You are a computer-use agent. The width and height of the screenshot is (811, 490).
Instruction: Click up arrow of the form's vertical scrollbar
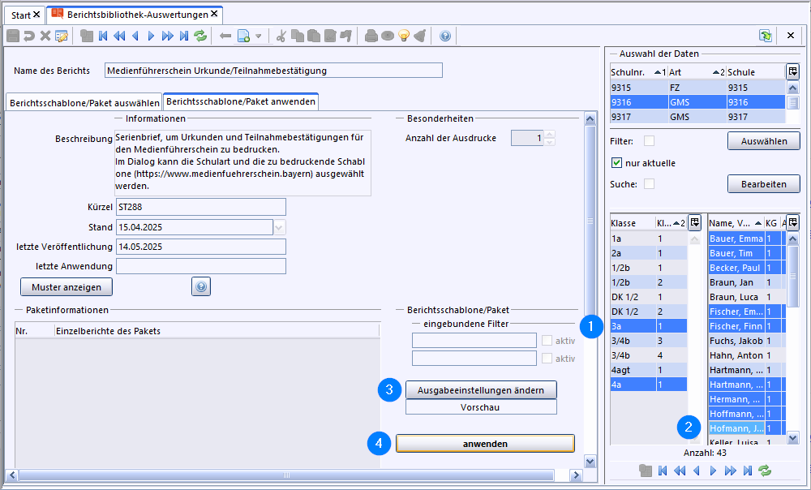(590, 118)
